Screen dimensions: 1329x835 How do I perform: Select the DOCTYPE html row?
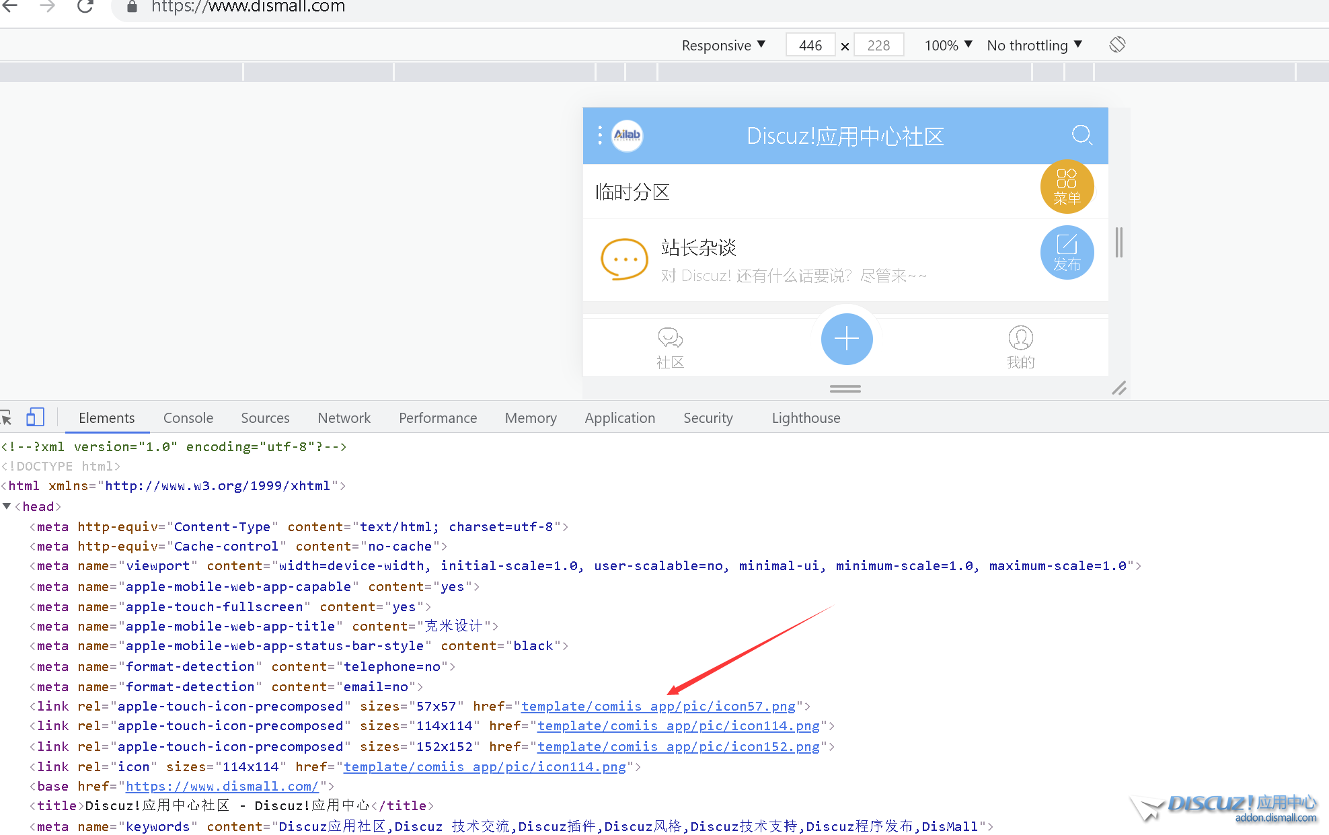coord(61,466)
